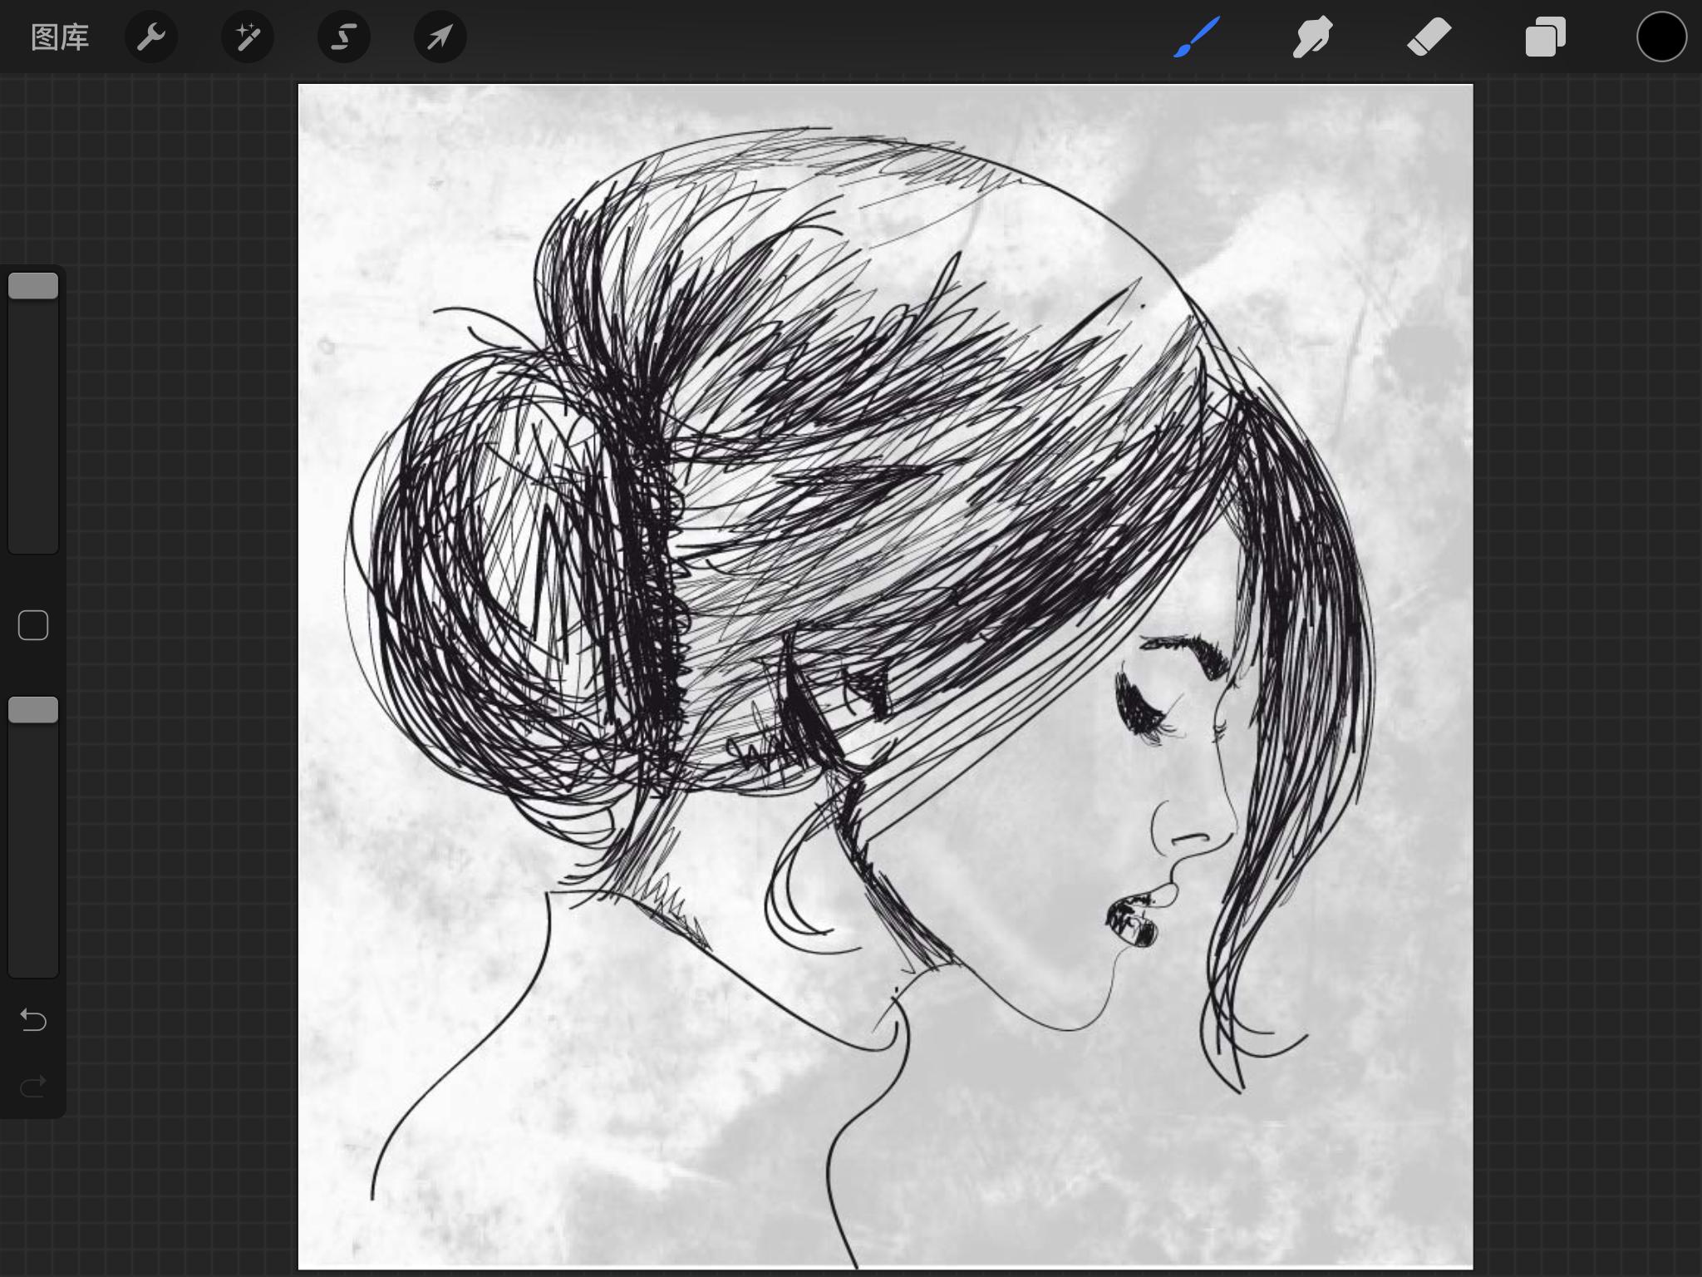Return to Gallery (图库)
Image resolution: width=1702 pixels, height=1277 pixels.
[60, 37]
